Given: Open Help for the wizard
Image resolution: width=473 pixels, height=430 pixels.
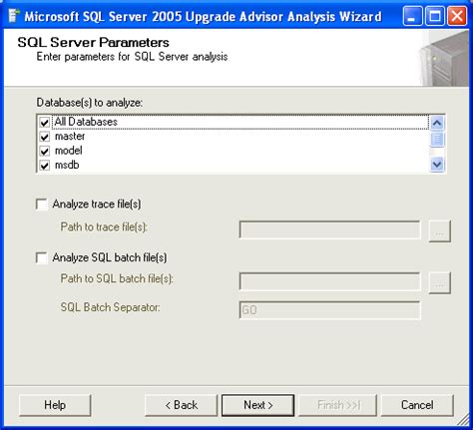Looking at the screenshot, I should [55, 405].
